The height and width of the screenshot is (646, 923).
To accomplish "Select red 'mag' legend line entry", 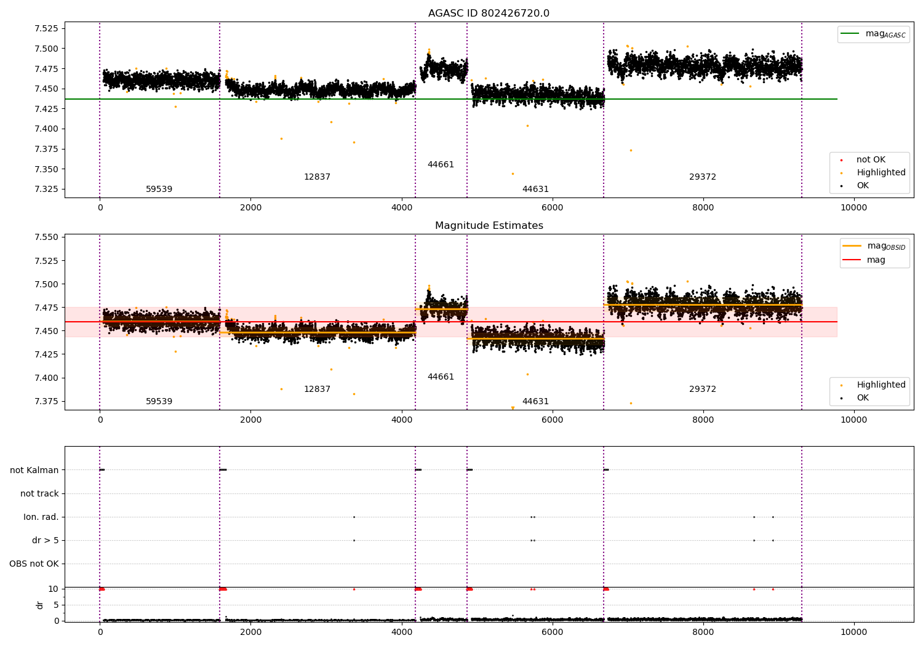I will pos(865,260).
